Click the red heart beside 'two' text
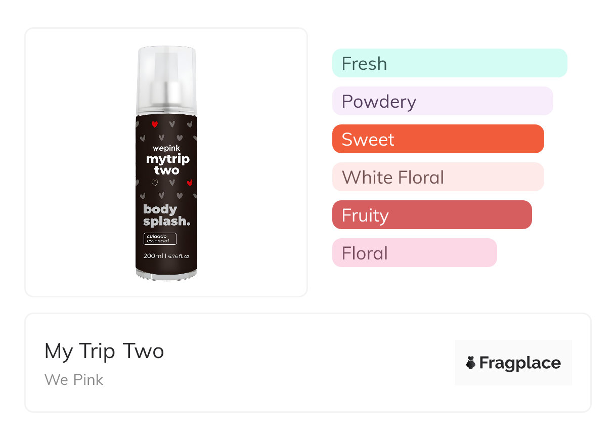Image resolution: width=616 pixels, height=437 pixels. click(190, 183)
